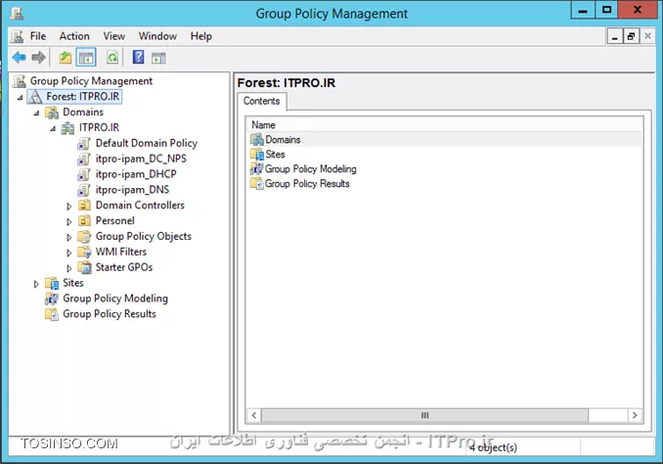The width and height of the screenshot is (663, 464).
Task: Expand the Sites tree node
Action: (36, 284)
